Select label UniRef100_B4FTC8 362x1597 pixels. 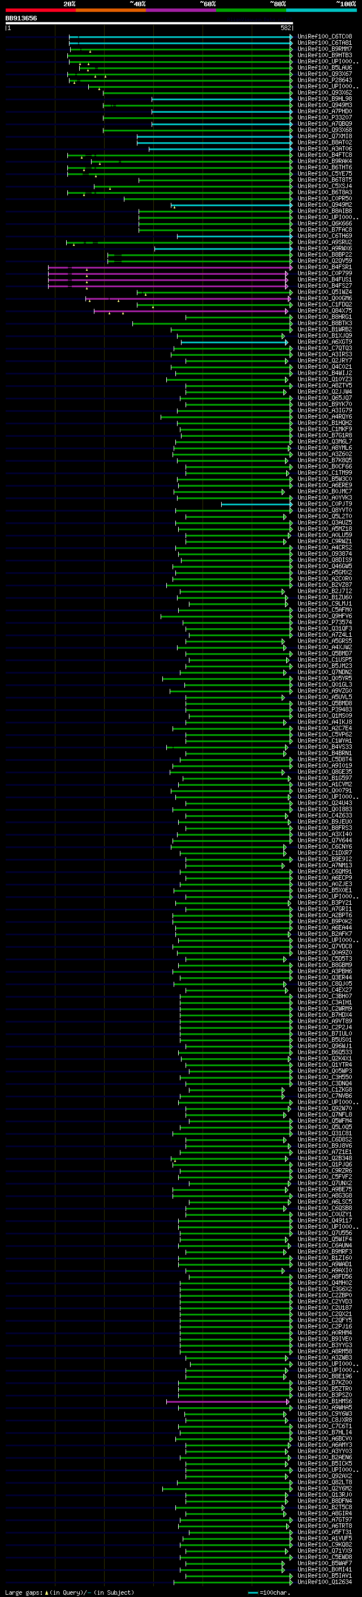click(325, 155)
